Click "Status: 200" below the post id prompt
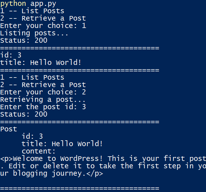Viewport: 206px width, 192px height. (24, 114)
